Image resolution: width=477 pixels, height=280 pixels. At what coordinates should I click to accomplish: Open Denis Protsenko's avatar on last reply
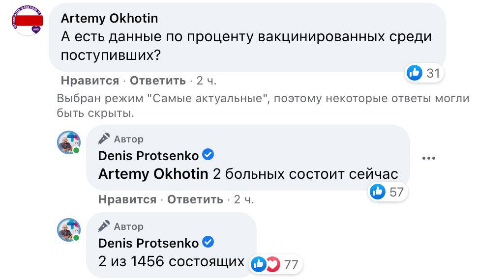tap(69, 230)
